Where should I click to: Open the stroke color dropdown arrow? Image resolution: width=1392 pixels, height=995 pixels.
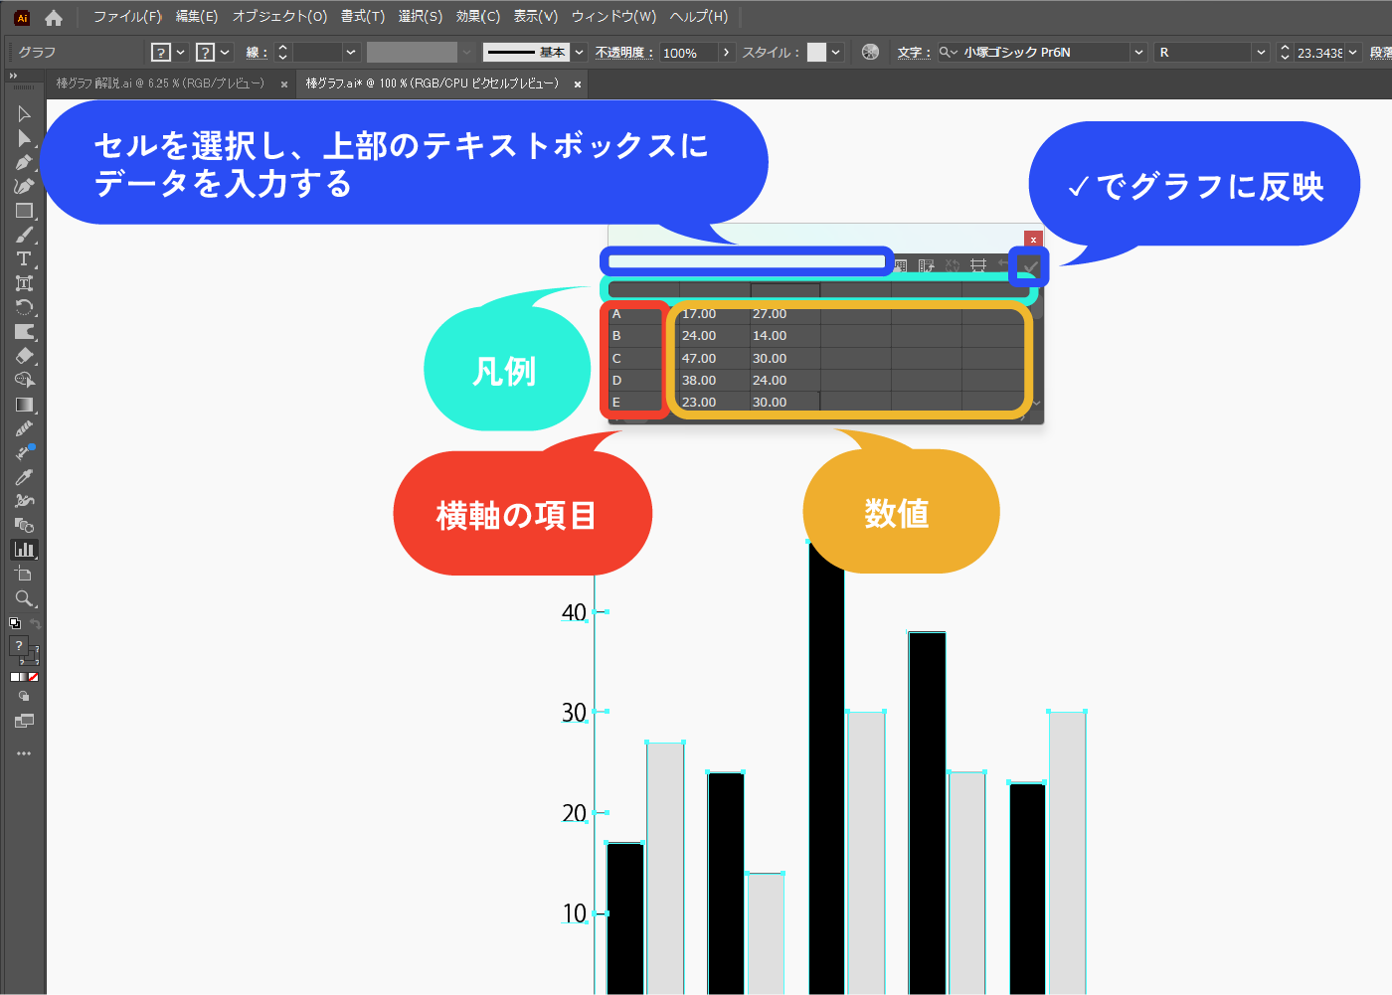226,52
